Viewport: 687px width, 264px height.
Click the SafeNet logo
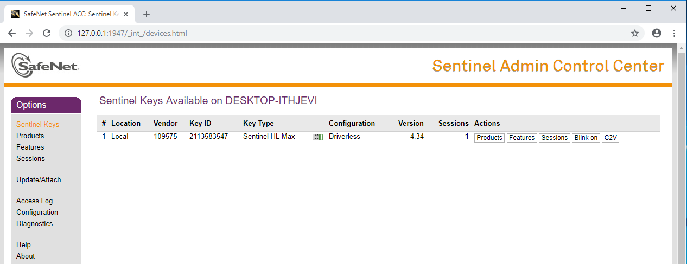(x=46, y=65)
